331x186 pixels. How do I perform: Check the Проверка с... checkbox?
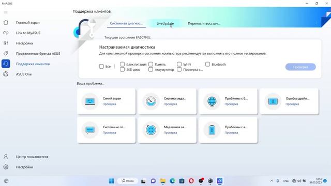[179, 69]
